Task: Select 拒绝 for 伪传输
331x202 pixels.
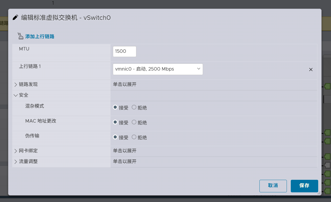Action: 134,137
